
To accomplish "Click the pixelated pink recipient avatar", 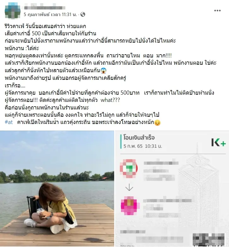I will 130,206.
